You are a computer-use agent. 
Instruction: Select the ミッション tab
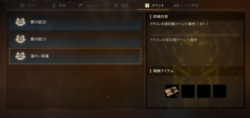(89, 5)
